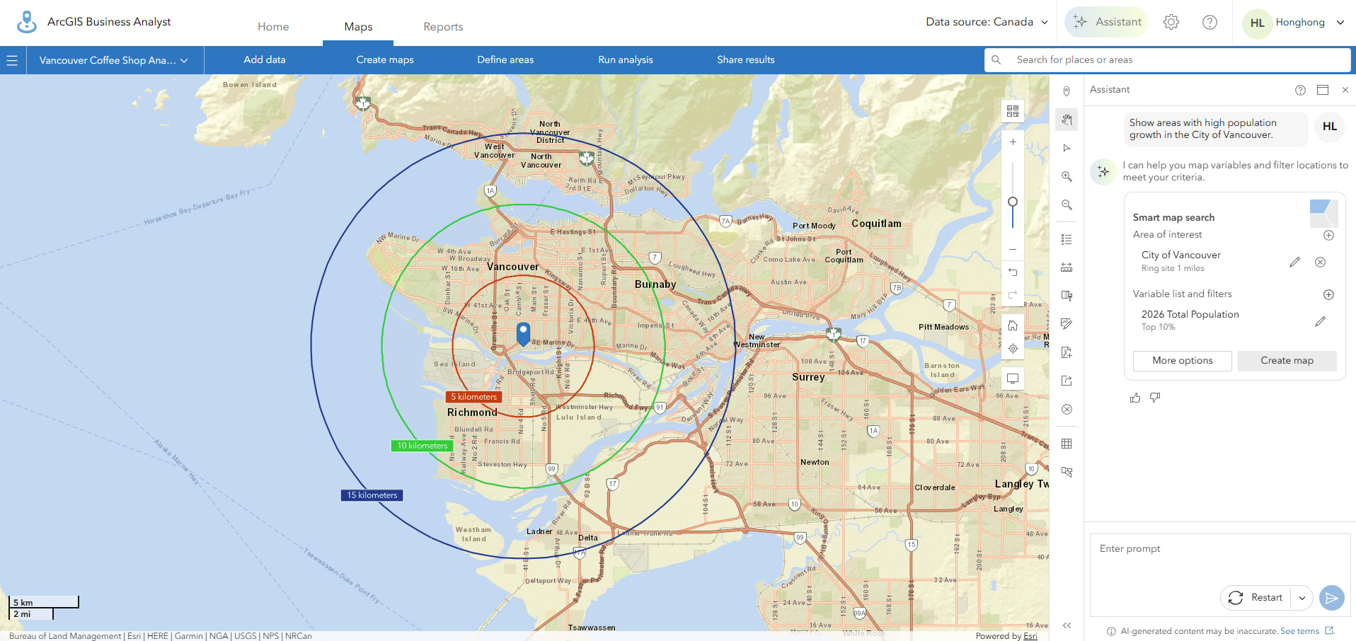
Task: Click the selection areas icon below table icon
Action: click(1067, 472)
